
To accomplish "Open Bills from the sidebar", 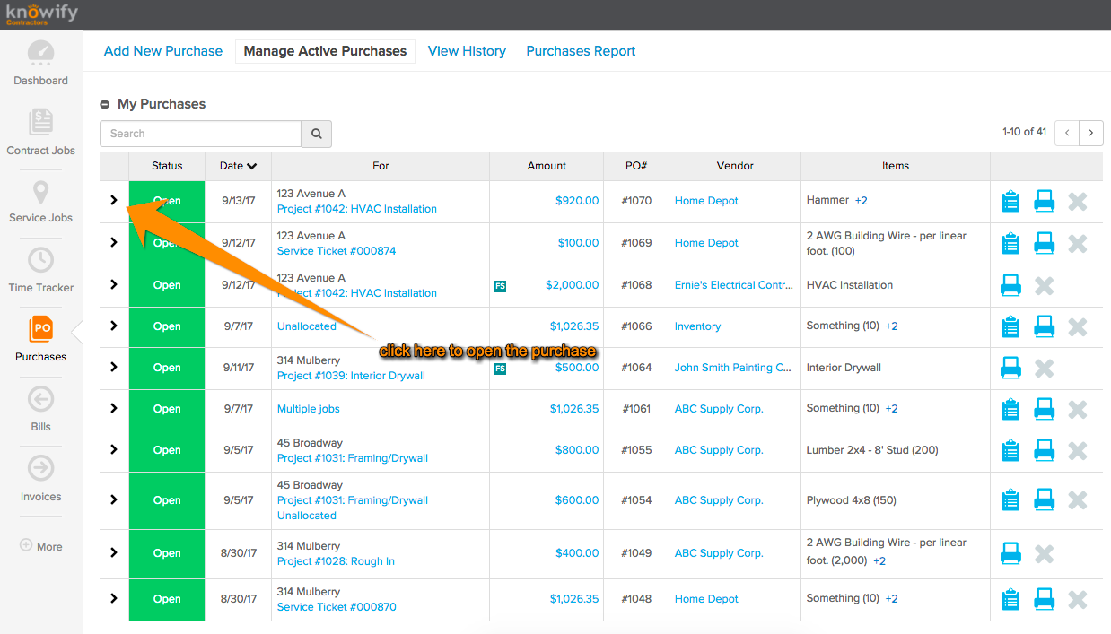I will (40, 409).
